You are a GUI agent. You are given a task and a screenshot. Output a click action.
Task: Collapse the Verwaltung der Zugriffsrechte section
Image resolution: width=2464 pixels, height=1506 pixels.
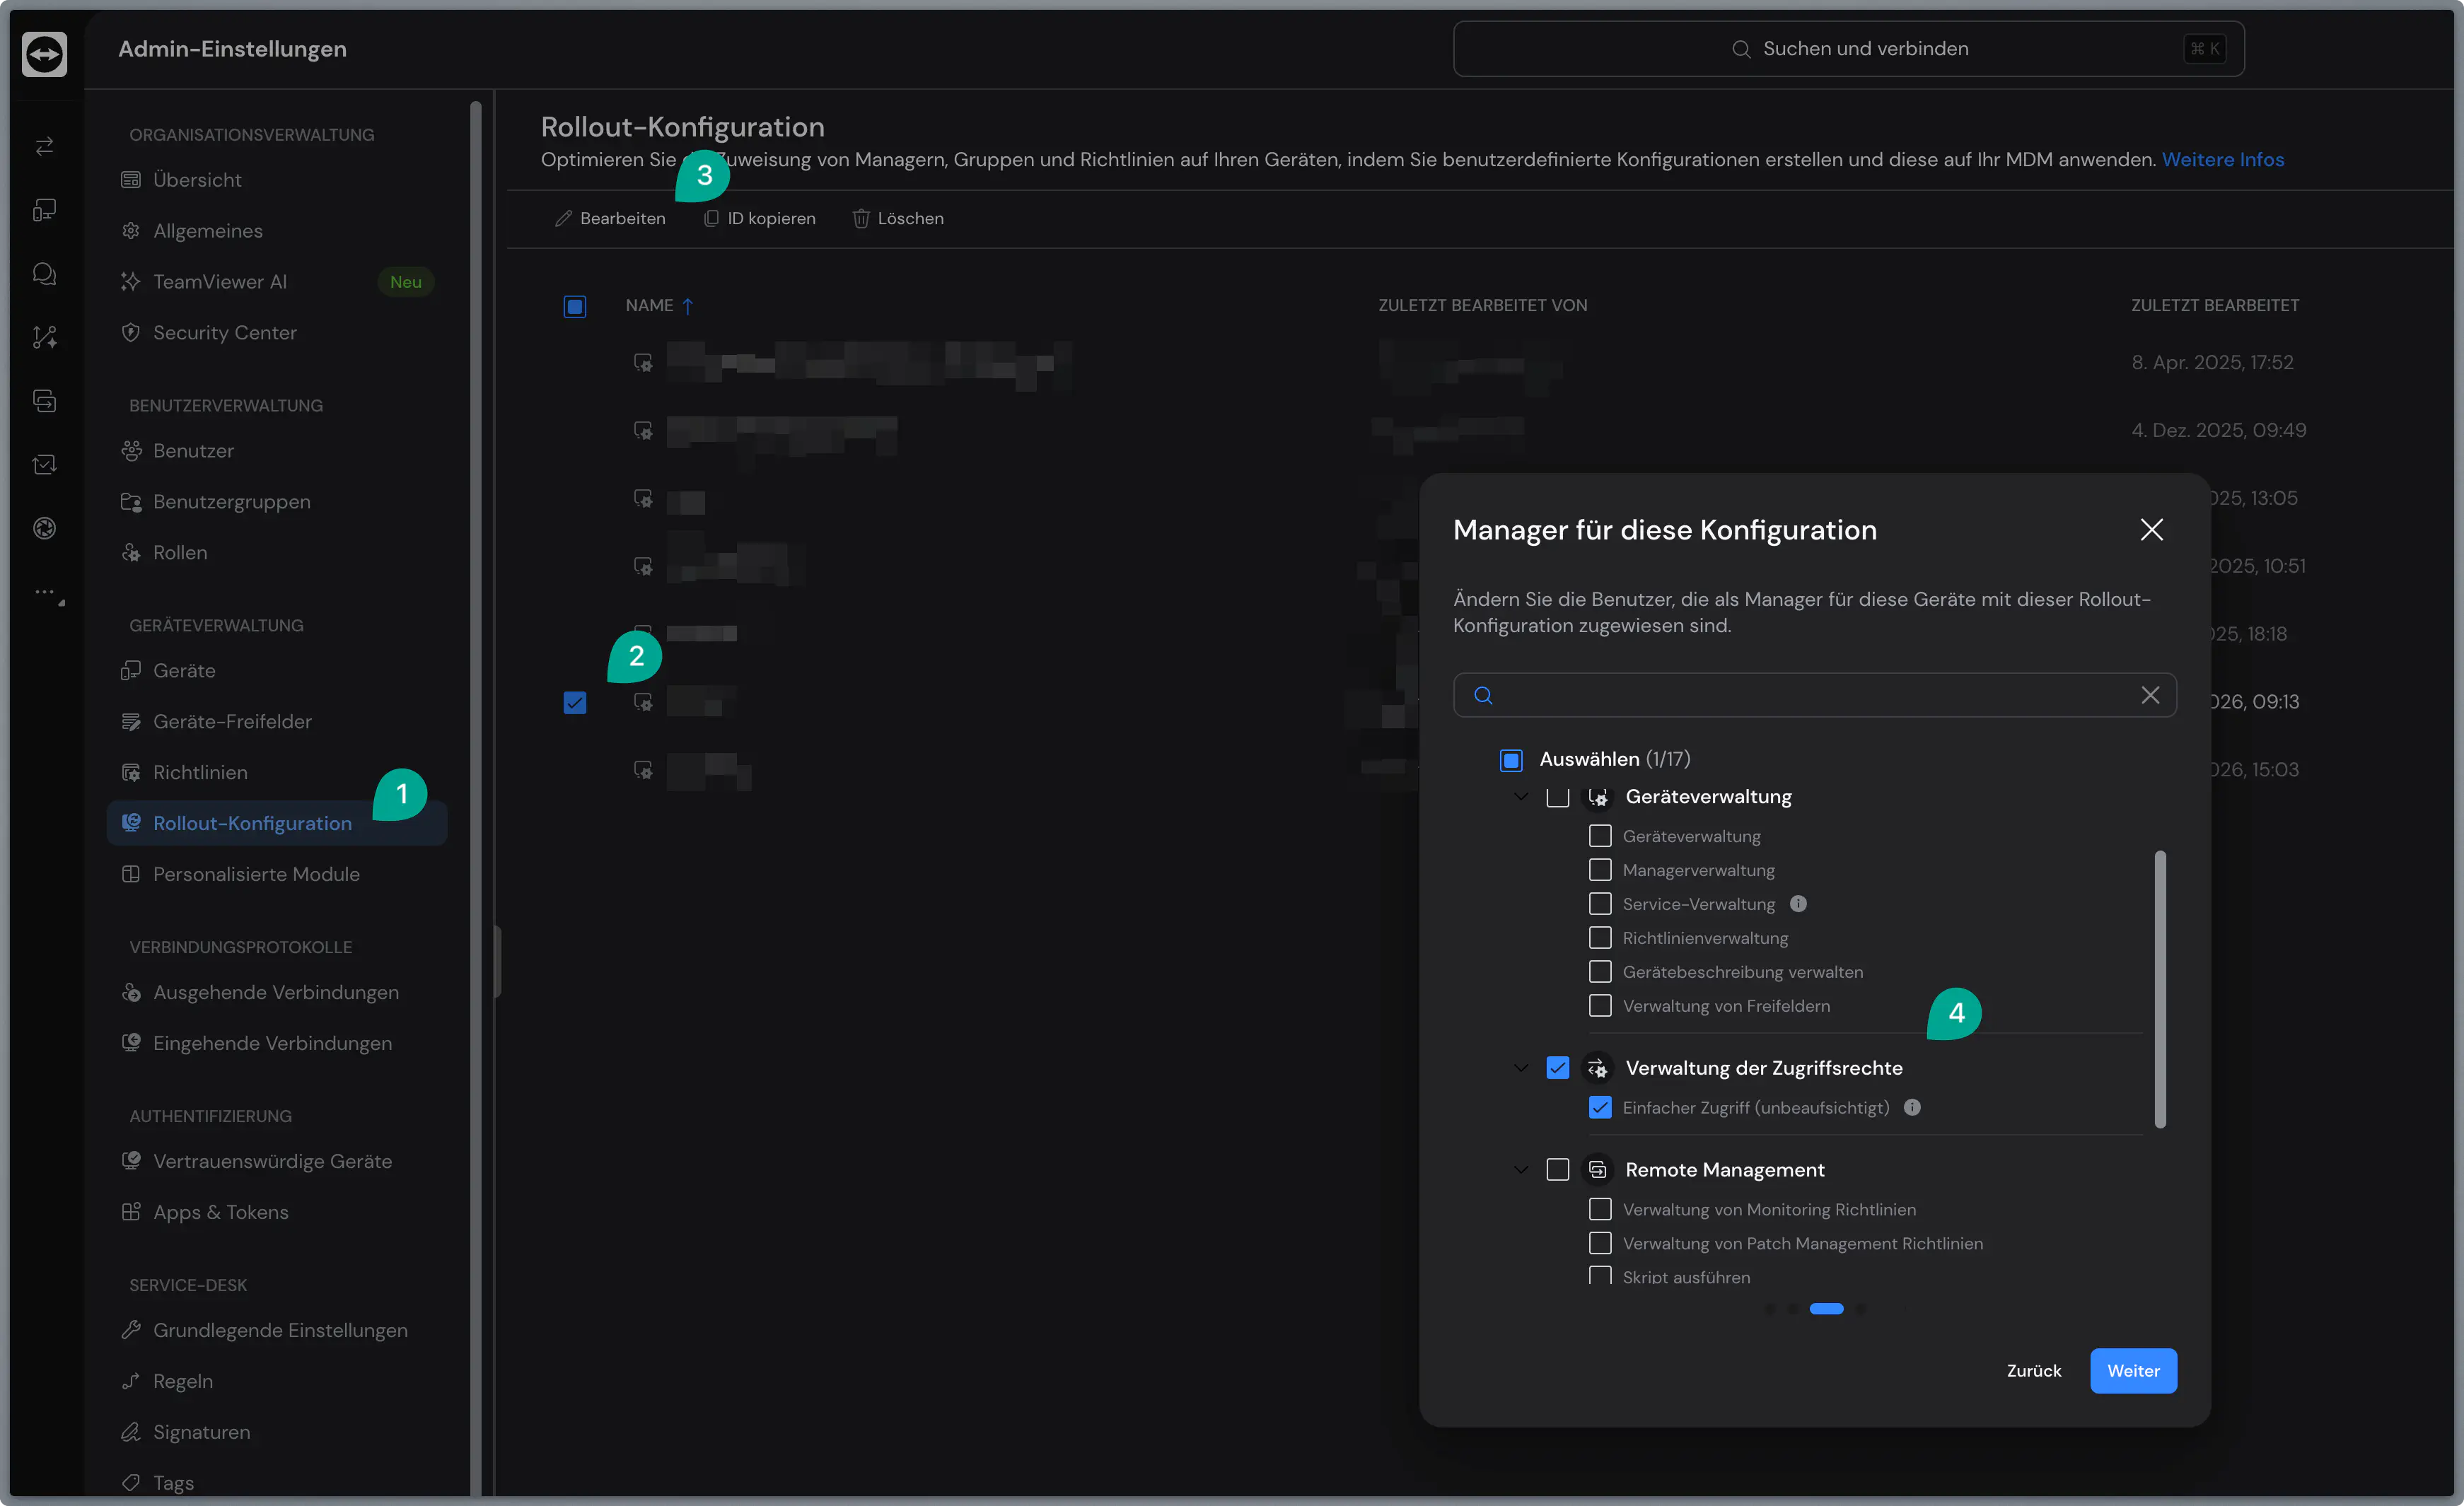coord(1521,1068)
